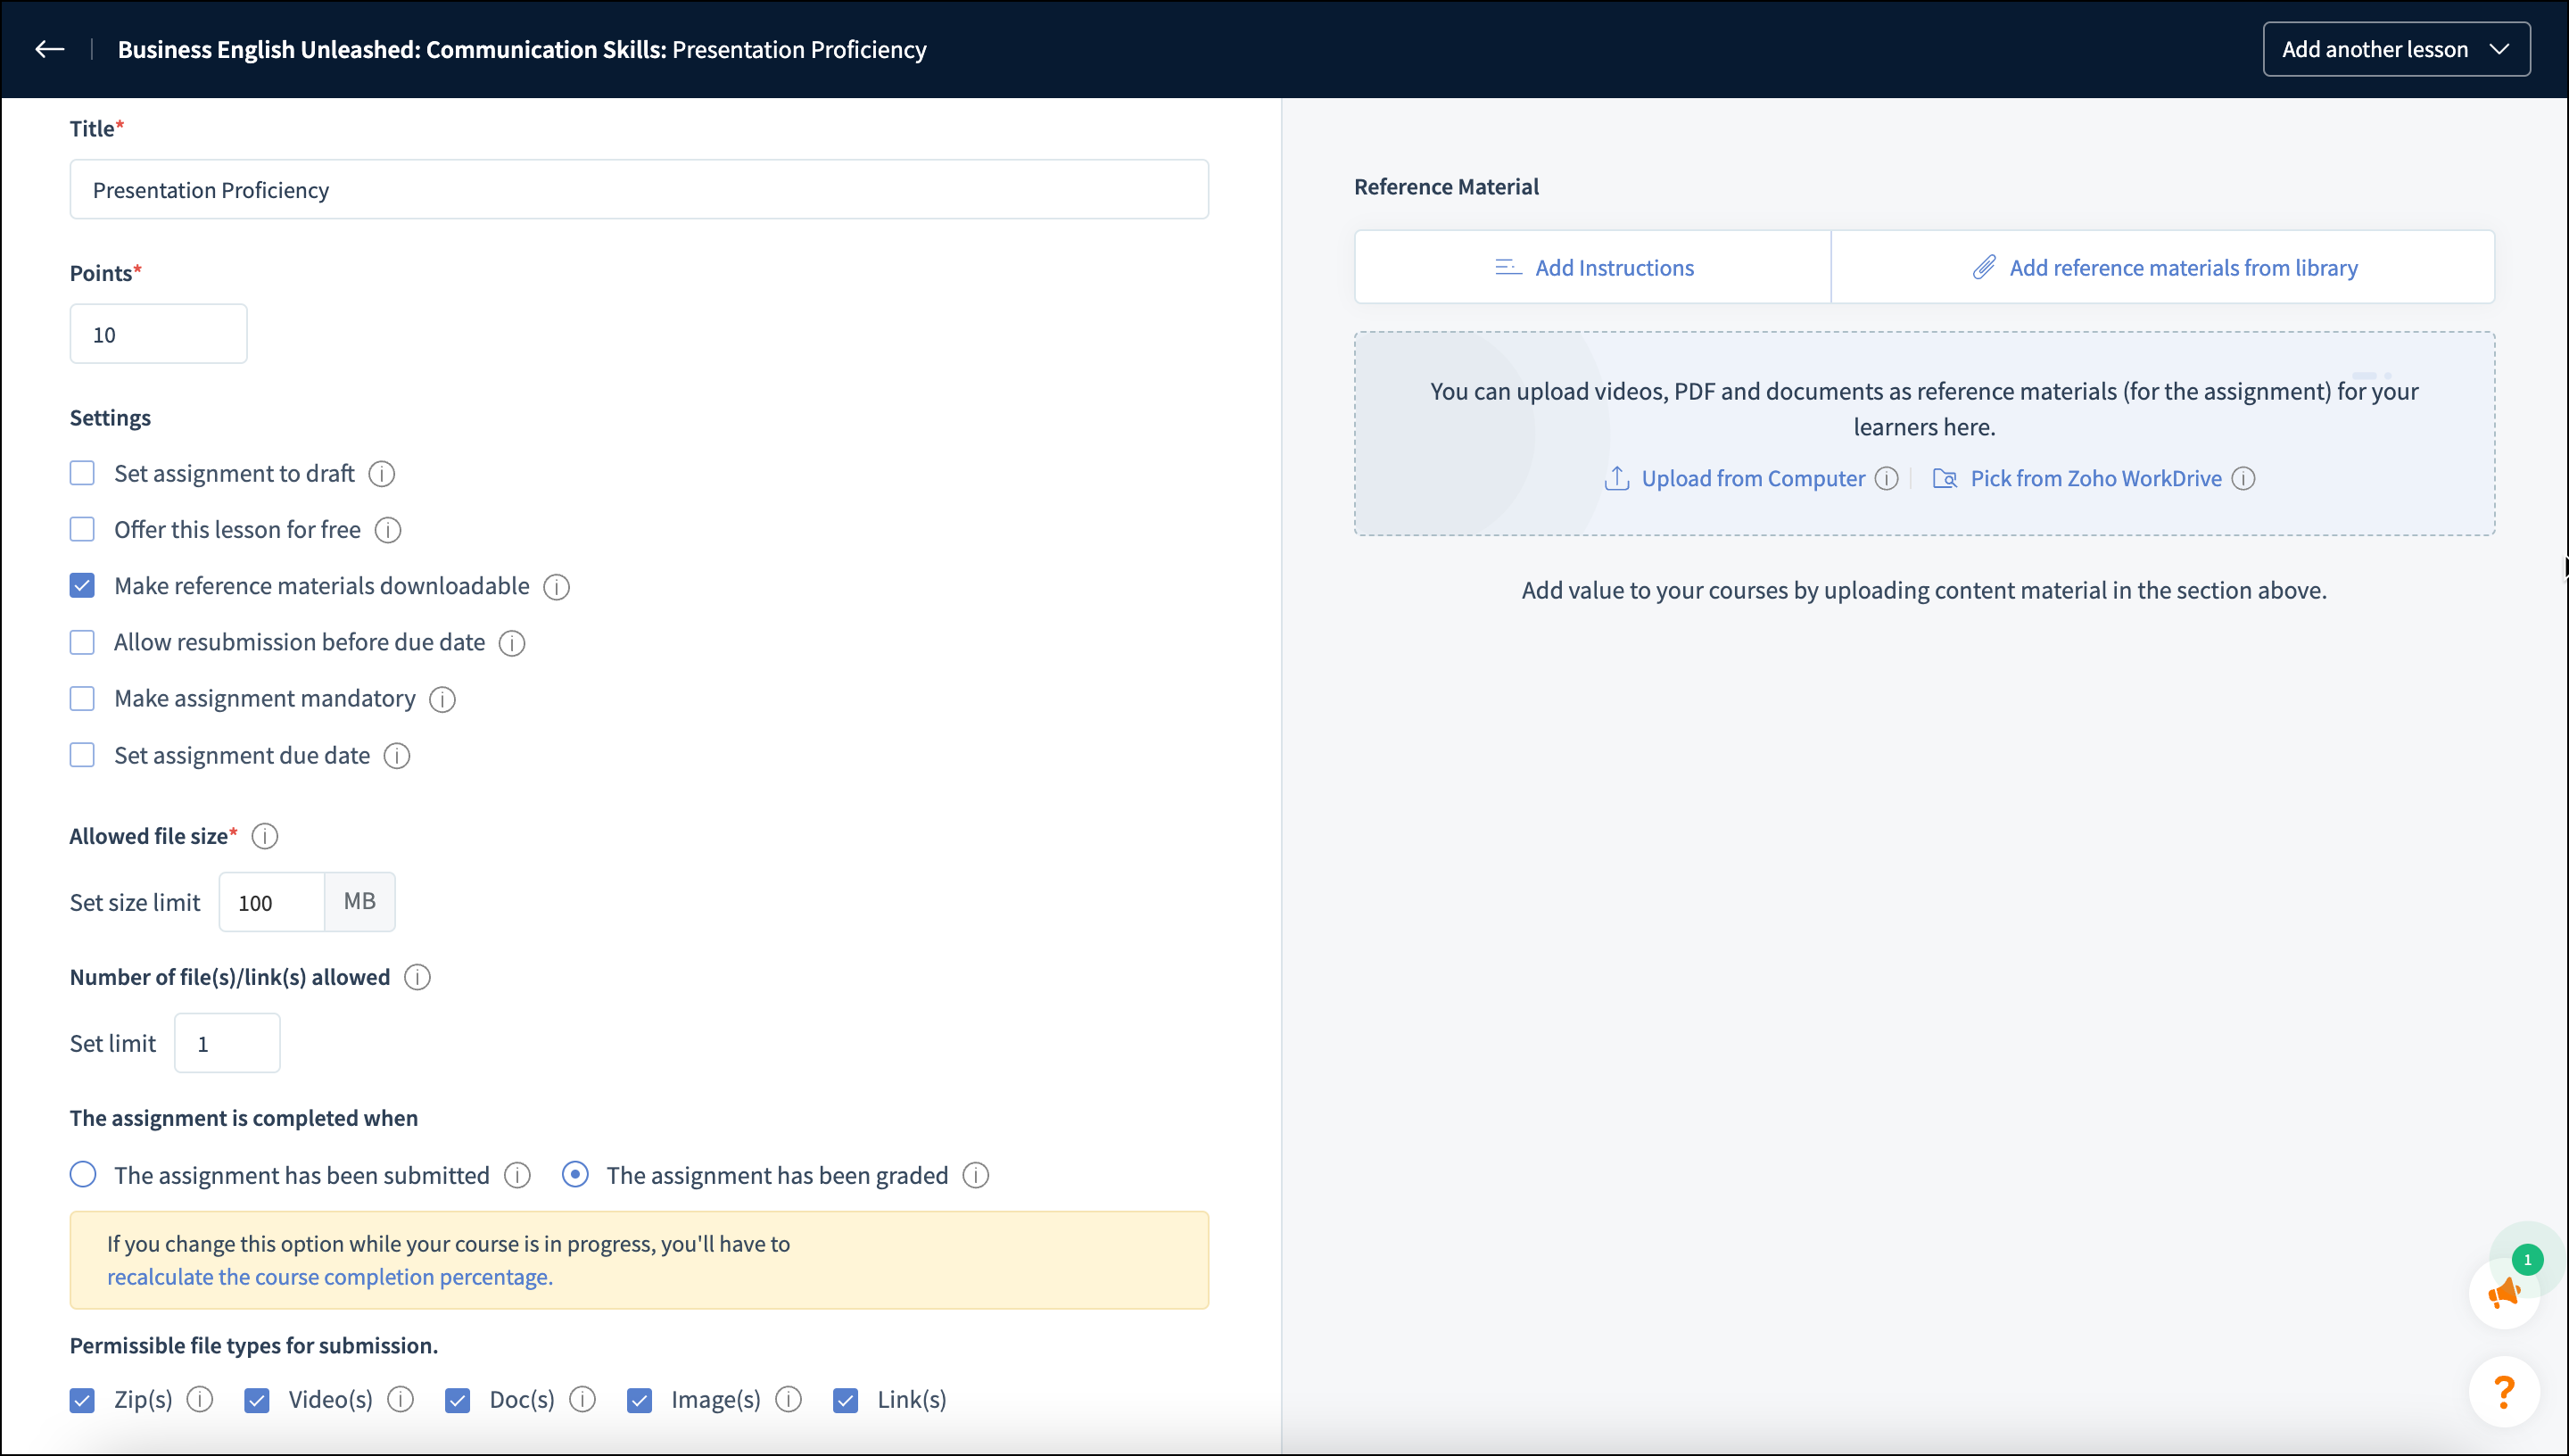Click info icon next to Allowed file size
The width and height of the screenshot is (2569, 1456).
point(265,836)
